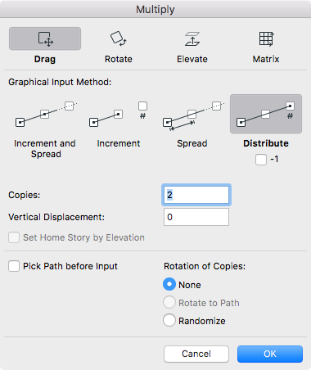Choose Randomize rotation of copies
Image resolution: width=311 pixels, height=370 pixels.
point(169,321)
